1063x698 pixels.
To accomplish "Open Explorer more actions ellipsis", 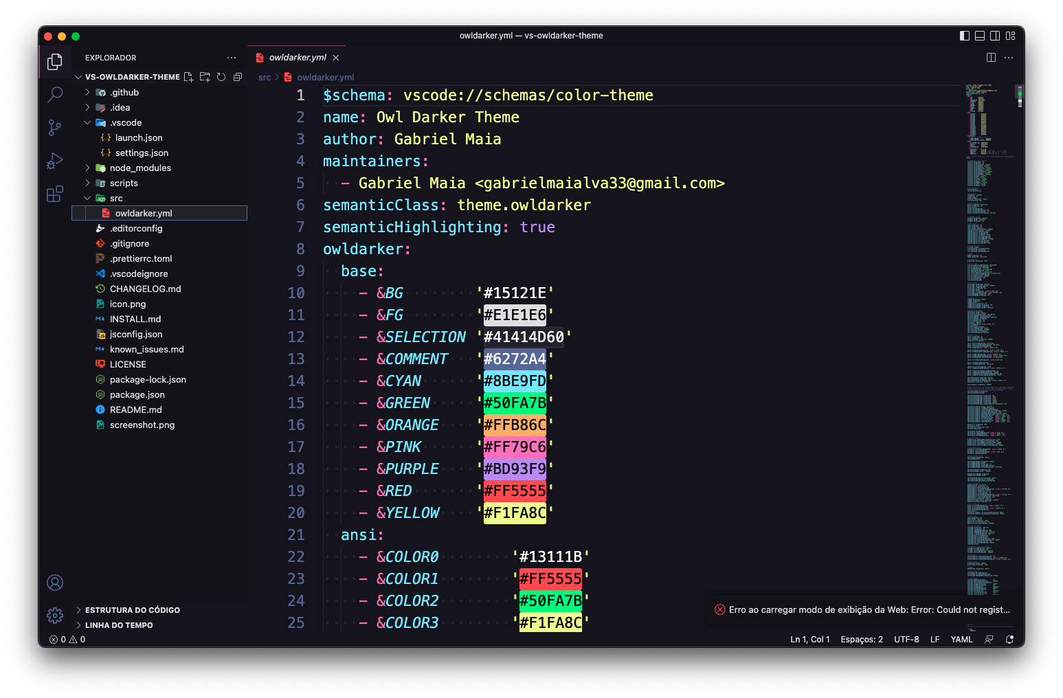I will [232, 58].
